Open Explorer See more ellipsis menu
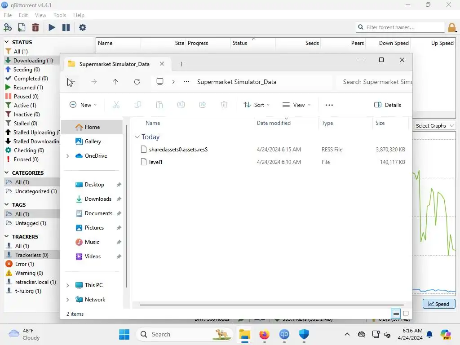460x345 pixels. [x=329, y=105]
